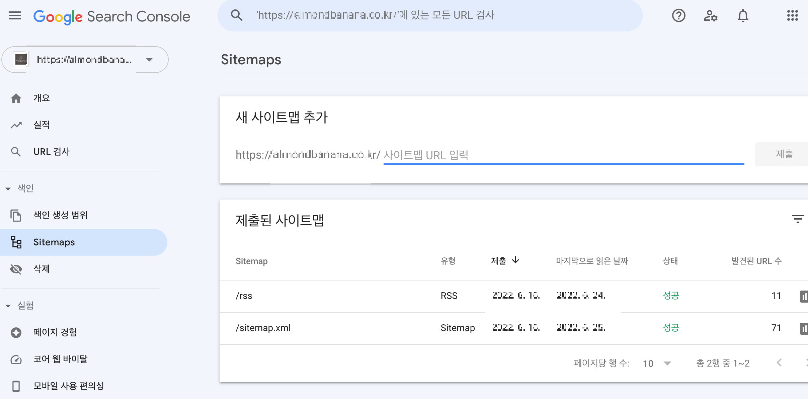The height and width of the screenshot is (399, 808).
Task: Collapse the 색인 section
Action: (8, 188)
